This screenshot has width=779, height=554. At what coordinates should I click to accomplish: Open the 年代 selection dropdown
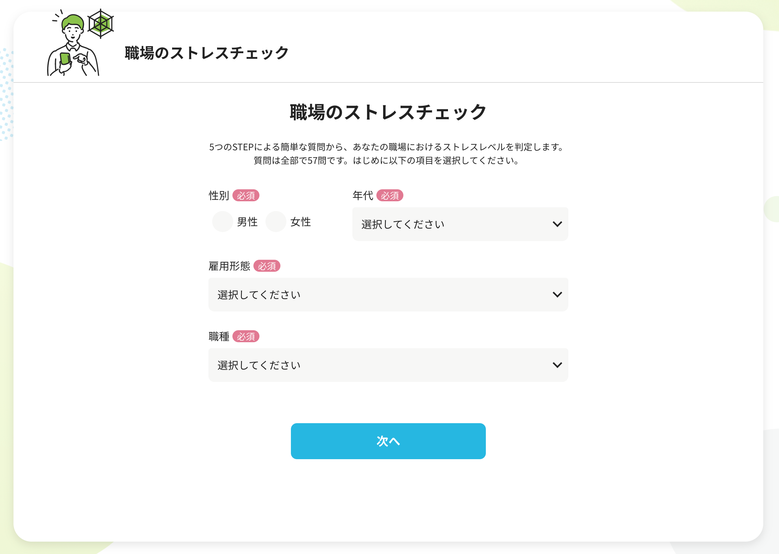tap(460, 224)
